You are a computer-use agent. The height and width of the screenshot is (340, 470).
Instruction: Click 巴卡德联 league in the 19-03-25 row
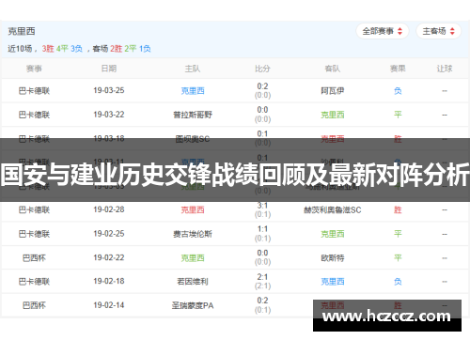coord(34,91)
